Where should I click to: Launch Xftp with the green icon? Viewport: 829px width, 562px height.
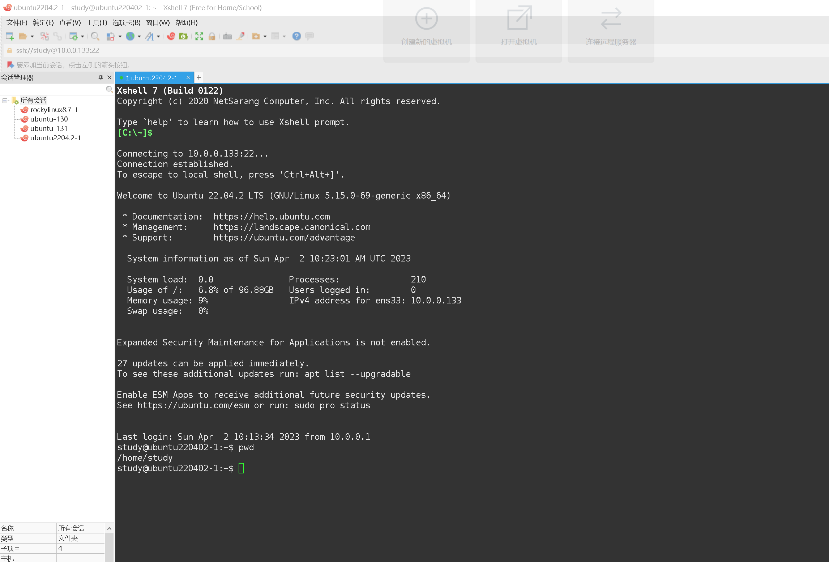[184, 36]
